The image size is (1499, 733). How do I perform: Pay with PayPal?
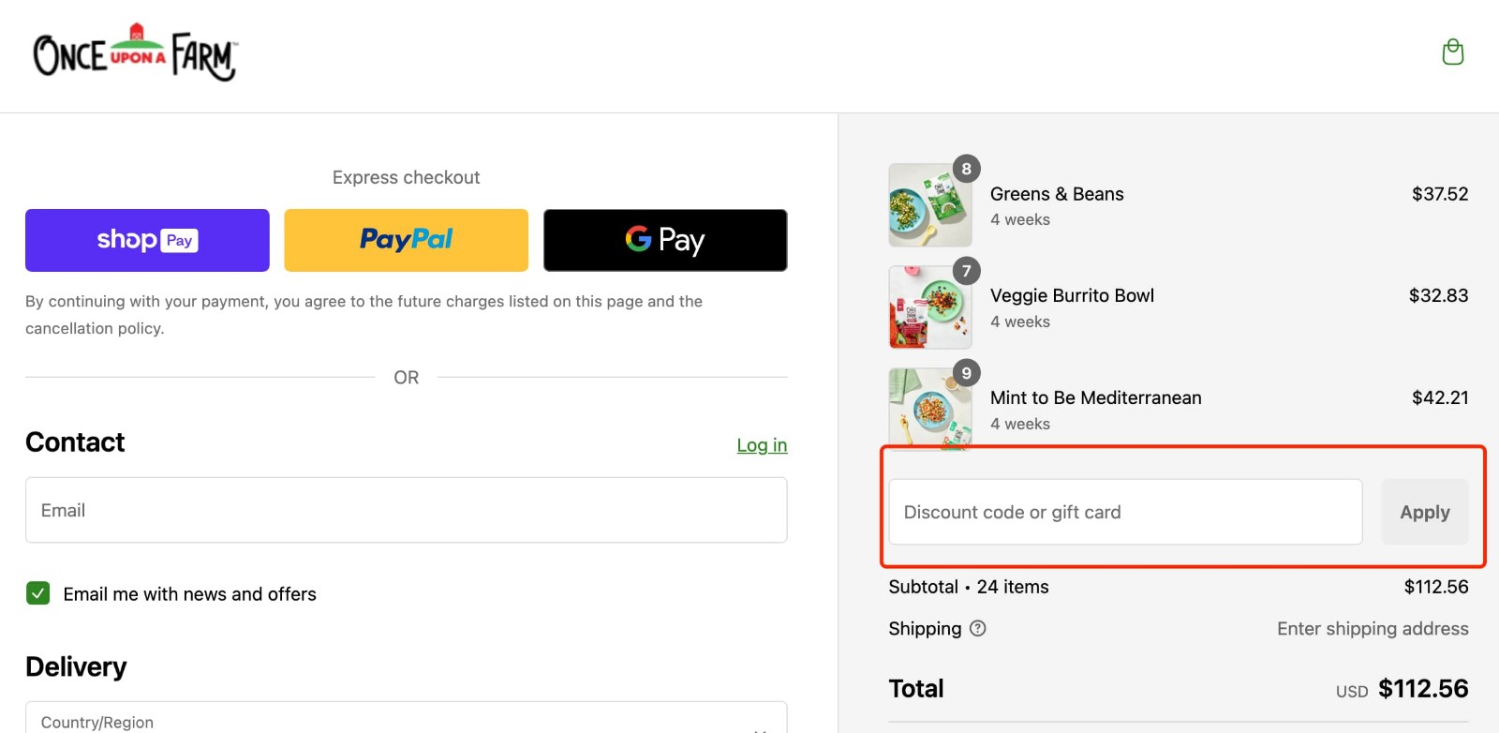click(406, 240)
